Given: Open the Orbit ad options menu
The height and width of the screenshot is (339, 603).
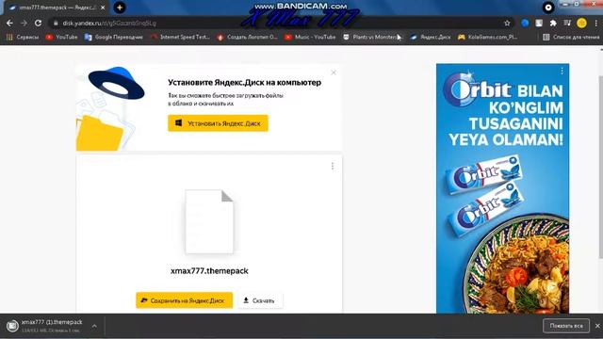Looking at the screenshot, I should click(562, 71).
